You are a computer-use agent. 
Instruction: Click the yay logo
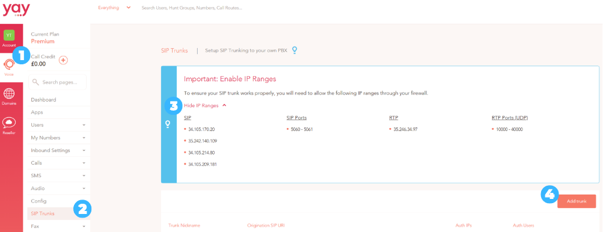16,9
